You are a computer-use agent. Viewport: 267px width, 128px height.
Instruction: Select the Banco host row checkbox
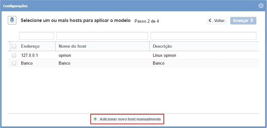pos(14,63)
